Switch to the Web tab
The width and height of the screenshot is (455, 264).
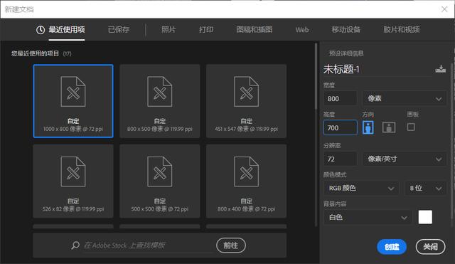pyautogui.click(x=302, y=30)
